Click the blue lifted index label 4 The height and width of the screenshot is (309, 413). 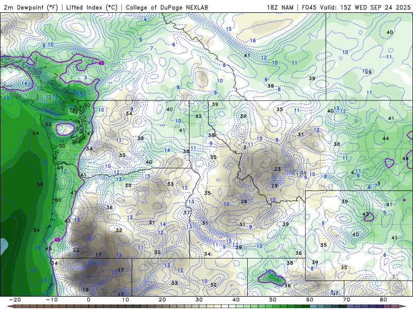145,20
